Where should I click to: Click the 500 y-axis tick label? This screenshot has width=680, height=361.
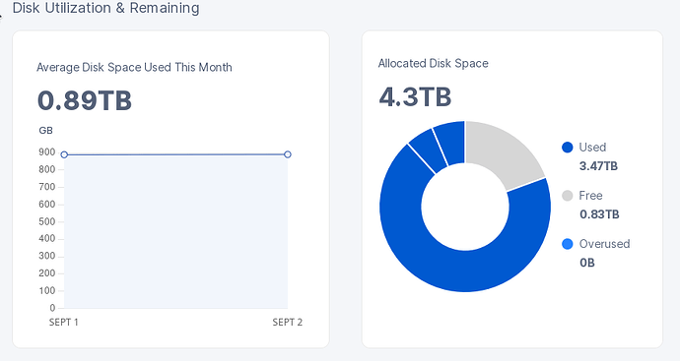point(47,221)
